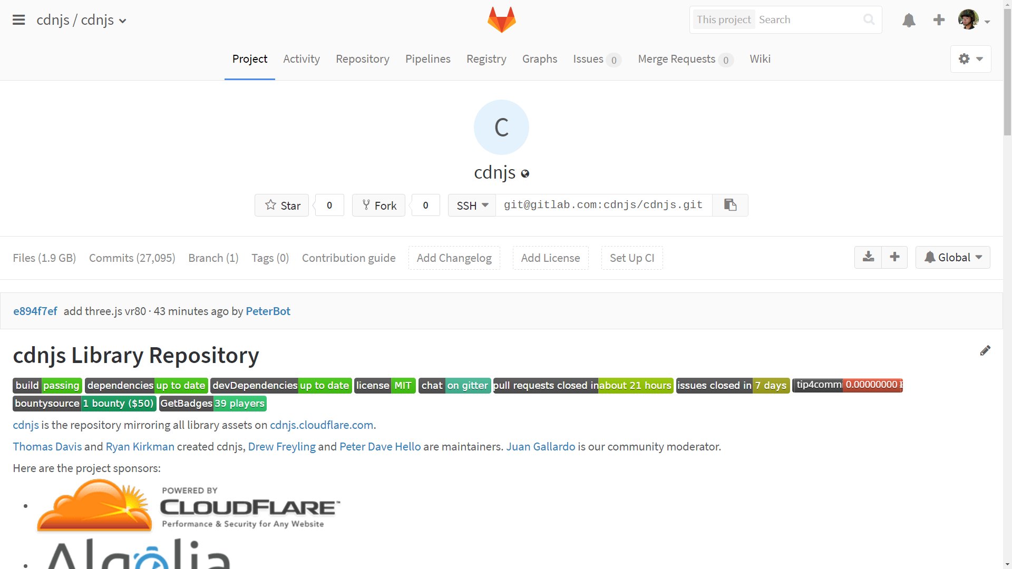The height and width of the screenshot is (569, 1012).
Task: Click the bountysource bounty badge
Action: tap(84, 404)
